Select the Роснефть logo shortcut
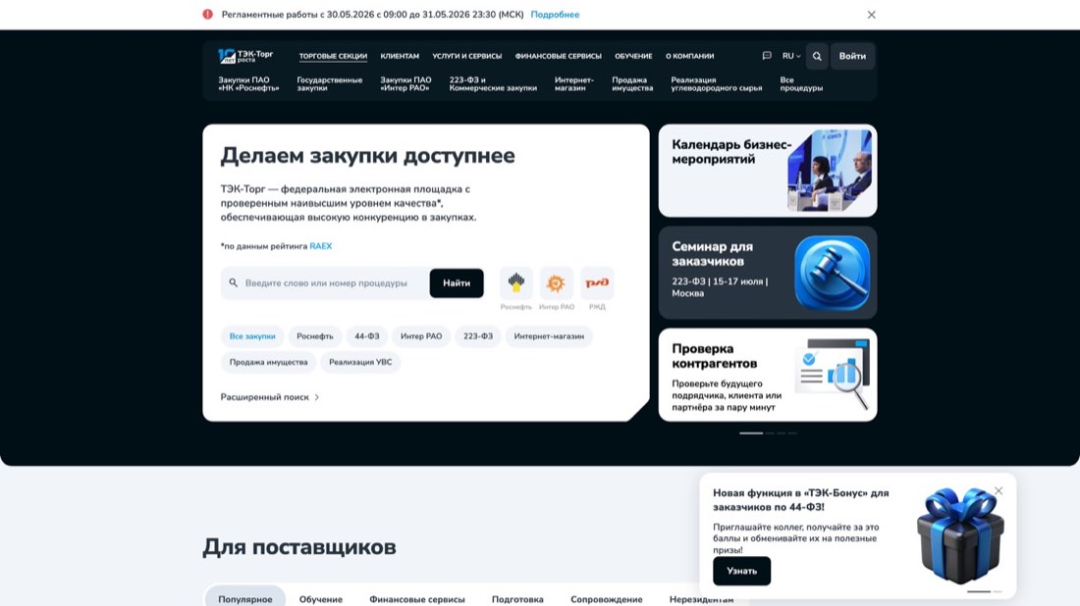 tap(515, 282)
